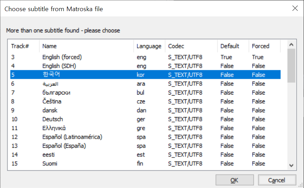Viewport: 304px width, 188px height.
Task: Click Forced 'True' in track 3 row
Action: pos(258,57)
